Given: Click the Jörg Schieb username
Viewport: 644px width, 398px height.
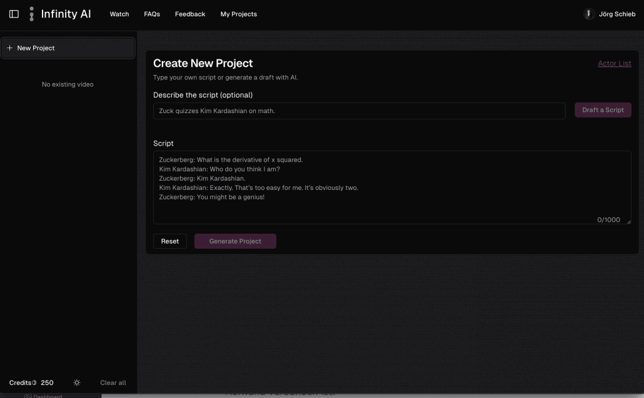Looking at the screenshot, I should coord(617,14).
